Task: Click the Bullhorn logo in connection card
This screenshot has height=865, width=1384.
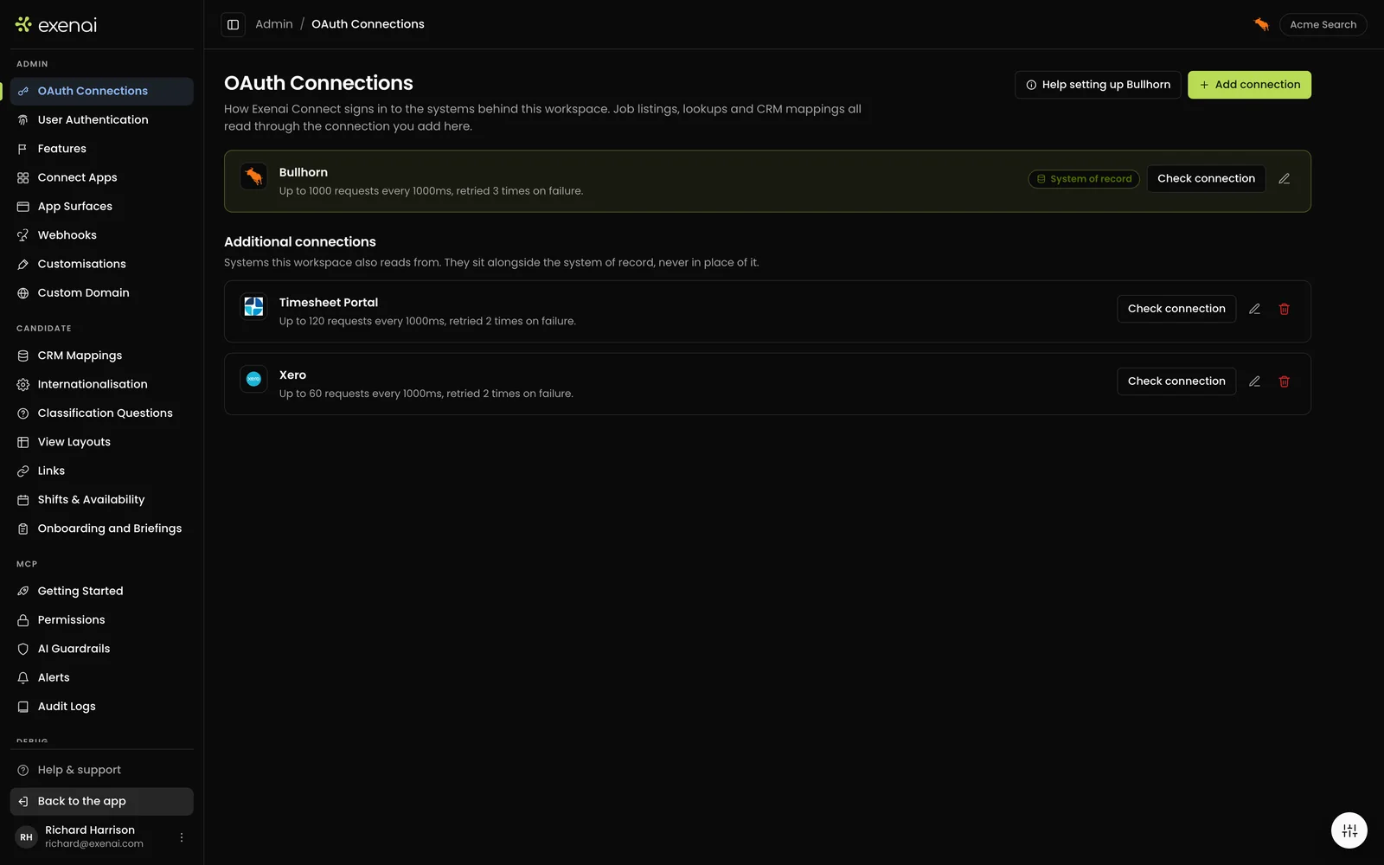Action: coord(253,176)
